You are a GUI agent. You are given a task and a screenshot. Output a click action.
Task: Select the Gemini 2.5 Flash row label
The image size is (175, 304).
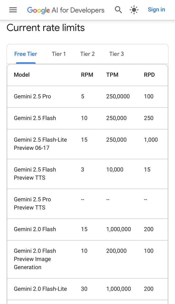pyautogui.click(x=35, y=118)
